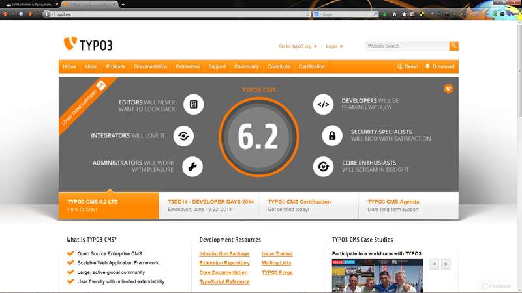Click the case studies next arrow
This screenshot has height=293, width=522.
pyautogui.click(x=446, y=264)
